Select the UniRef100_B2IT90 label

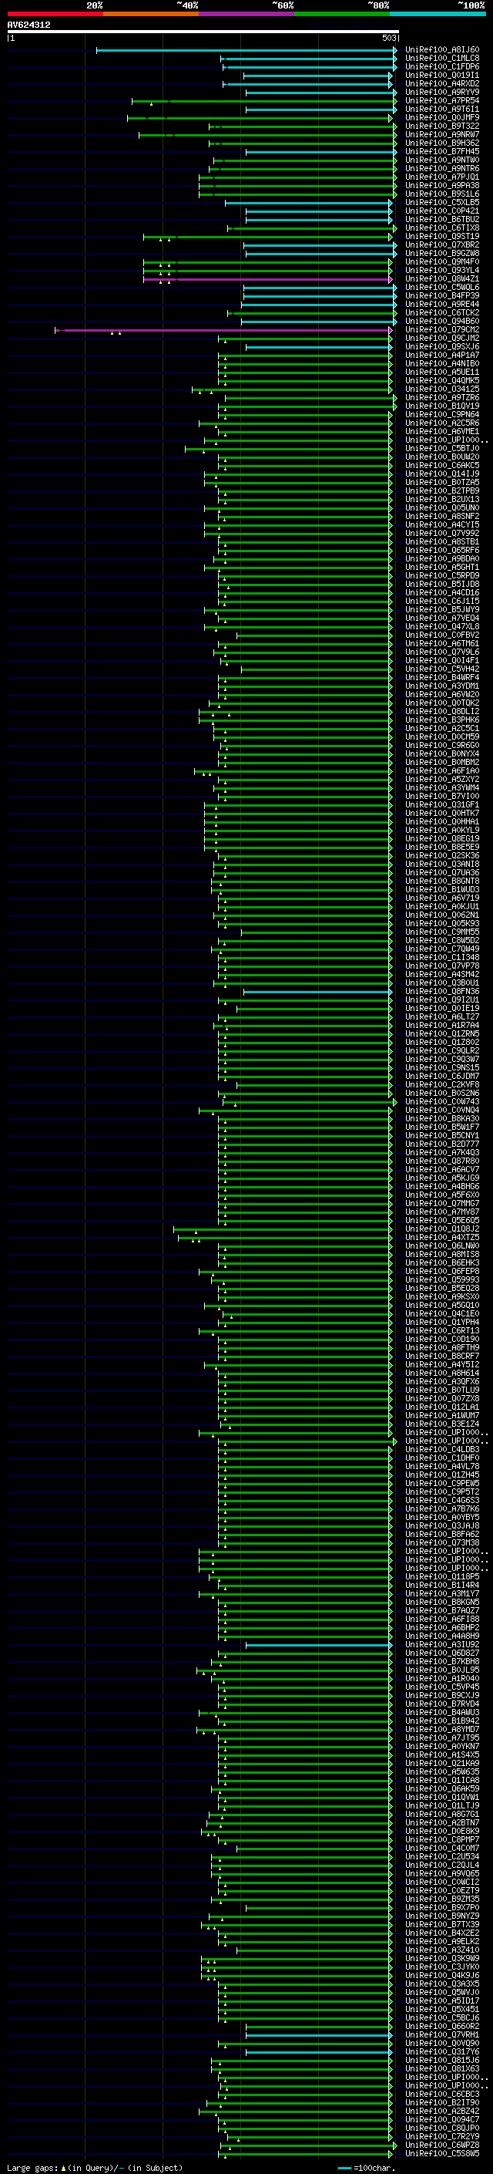pyautogui.click(x=442, y=2102)
